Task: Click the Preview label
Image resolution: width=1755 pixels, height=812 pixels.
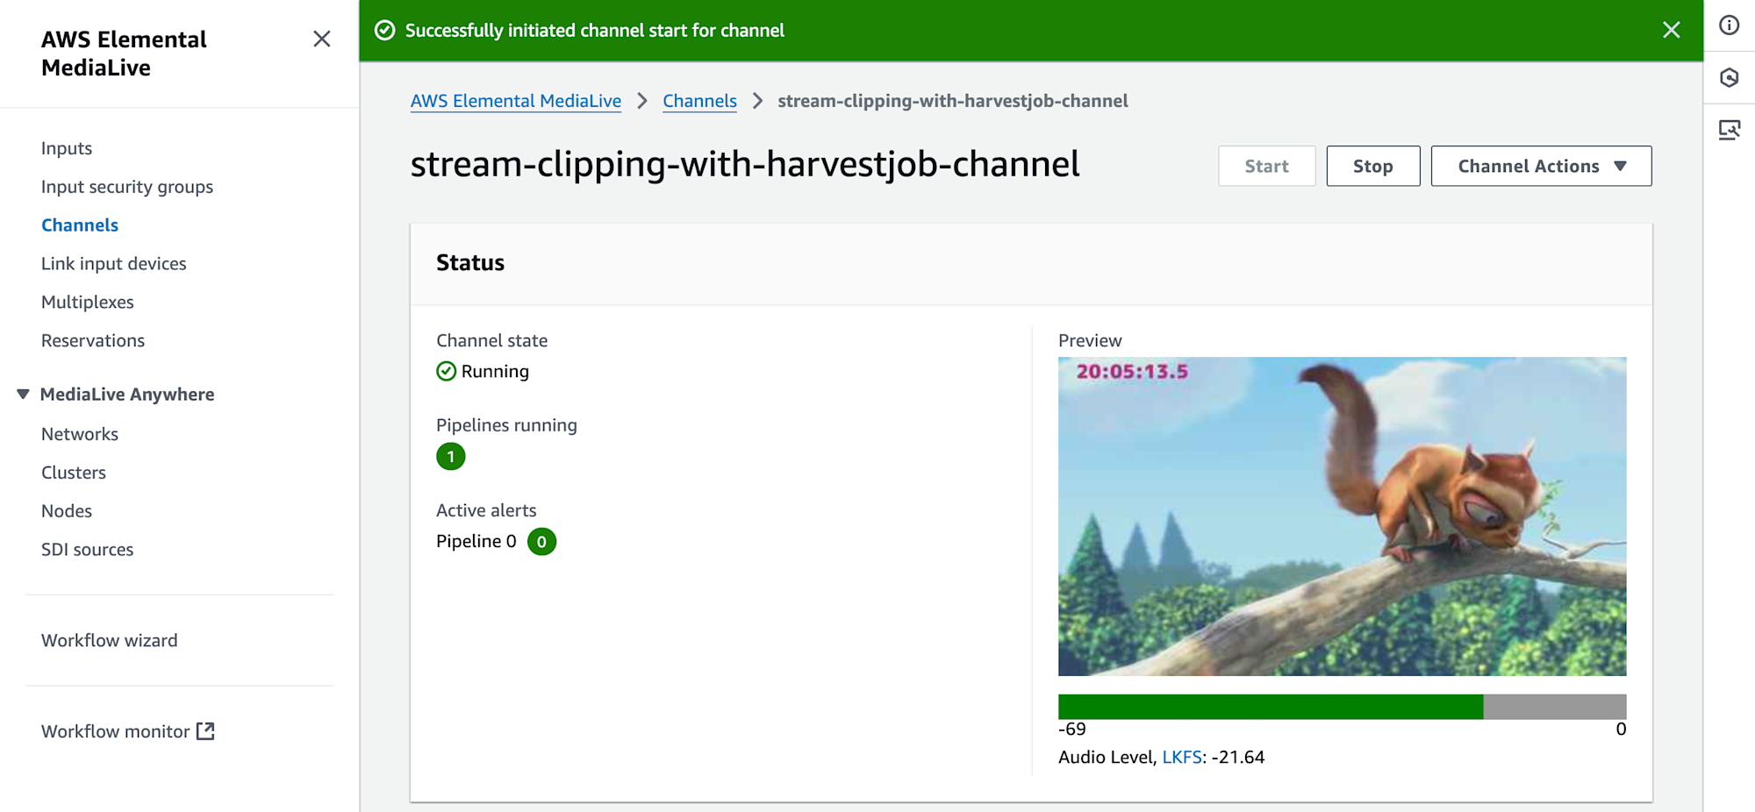Action: 1090,340
